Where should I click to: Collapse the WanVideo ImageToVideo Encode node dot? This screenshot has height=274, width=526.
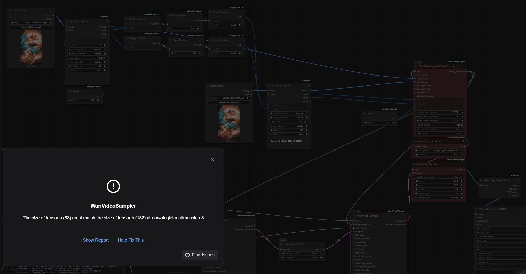point(416,66)
